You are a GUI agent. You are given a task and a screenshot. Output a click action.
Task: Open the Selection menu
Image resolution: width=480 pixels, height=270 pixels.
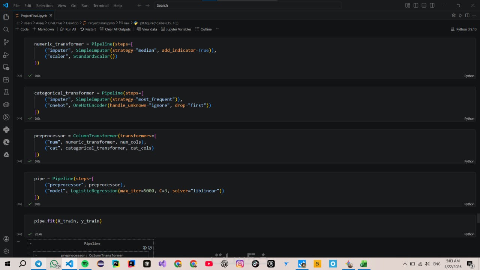pyautogui.click(x=44, y=6)
